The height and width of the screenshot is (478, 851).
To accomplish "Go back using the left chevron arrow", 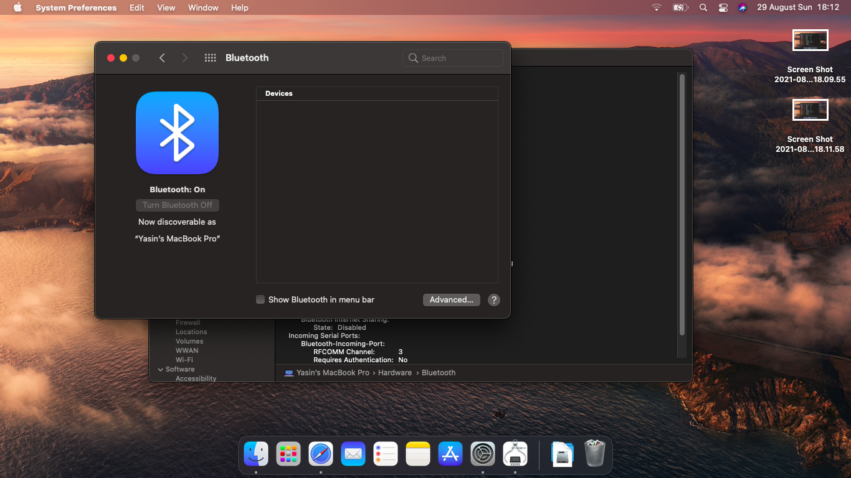I will (162, 58).
